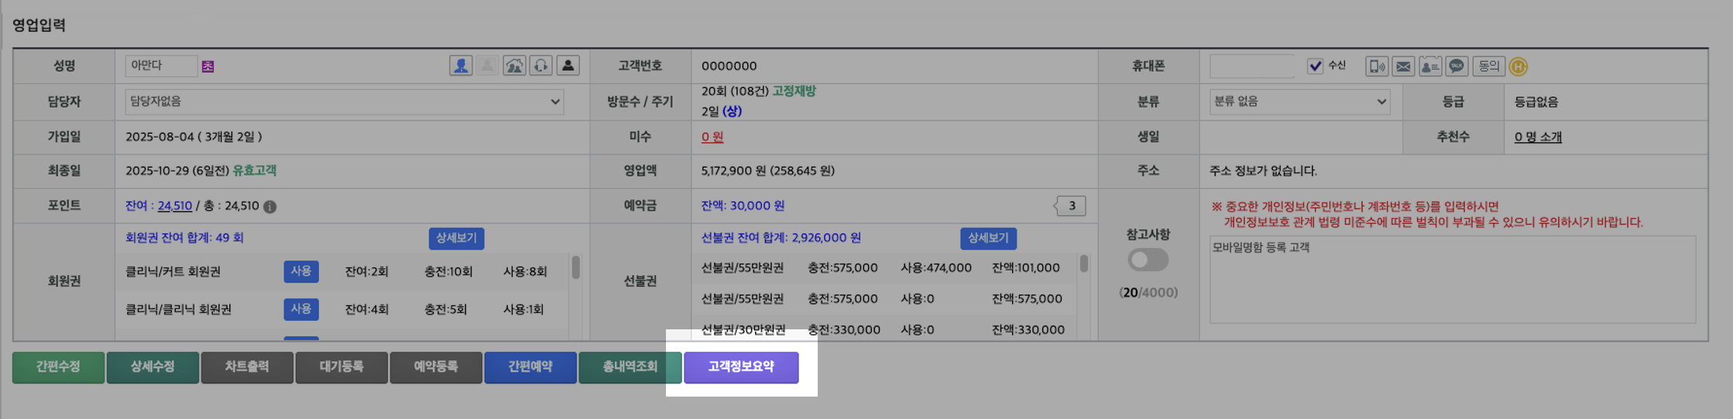
Task: Open the 담당자없음 dropdown
Action: pos(344,101)
